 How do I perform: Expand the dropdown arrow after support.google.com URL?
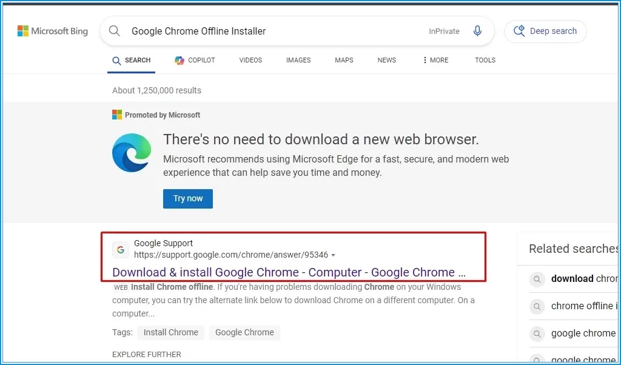tap(333, 255)
